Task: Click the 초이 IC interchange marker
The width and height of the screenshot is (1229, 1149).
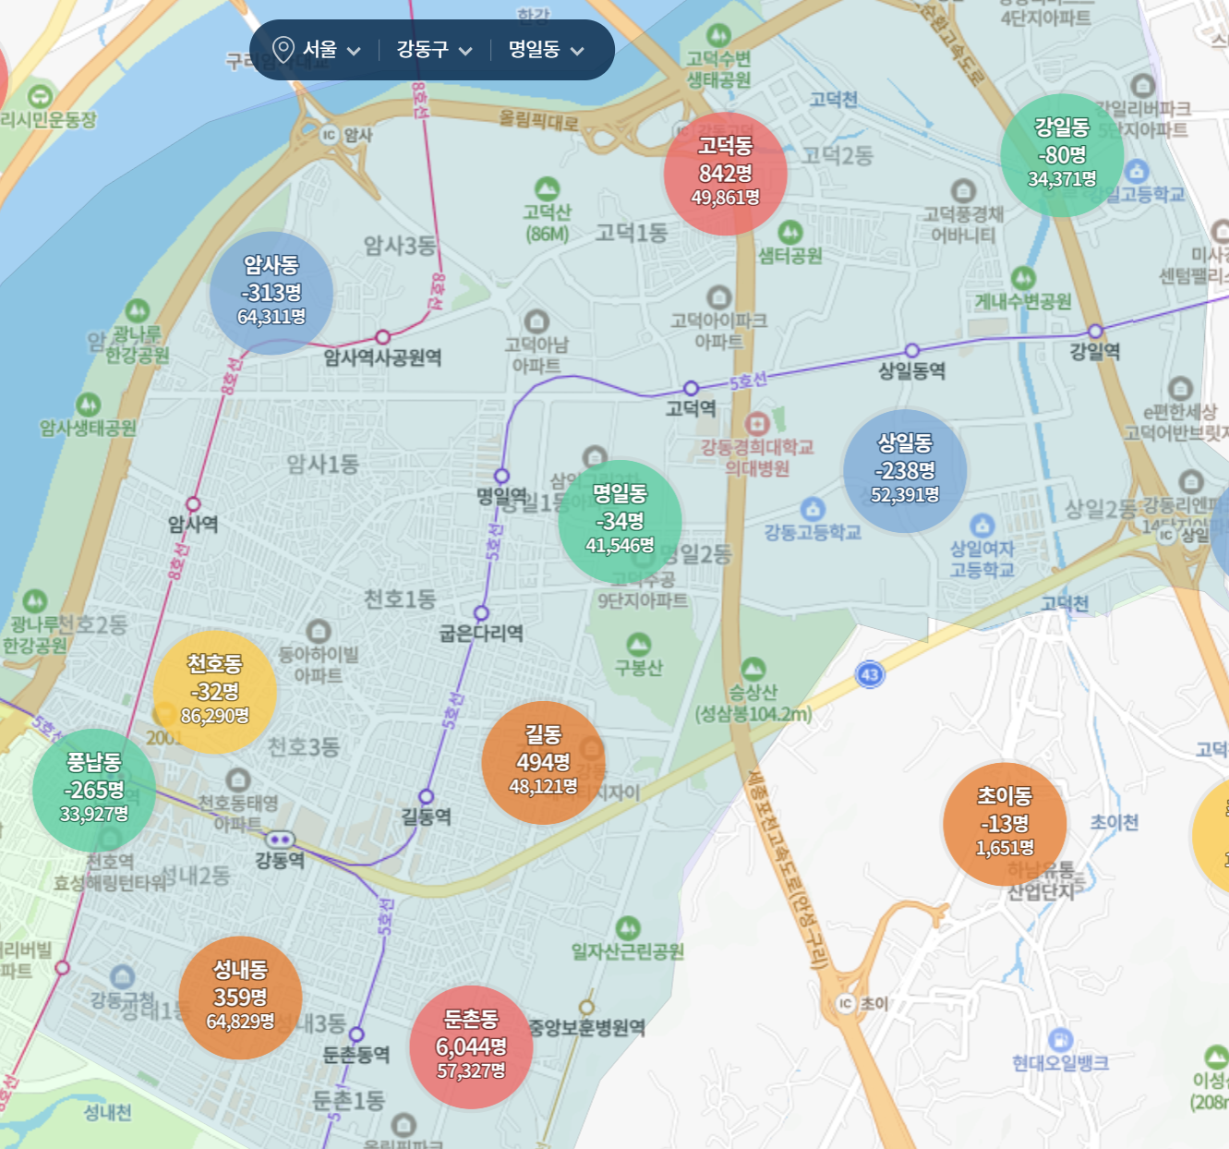Action: [845, 1004]
